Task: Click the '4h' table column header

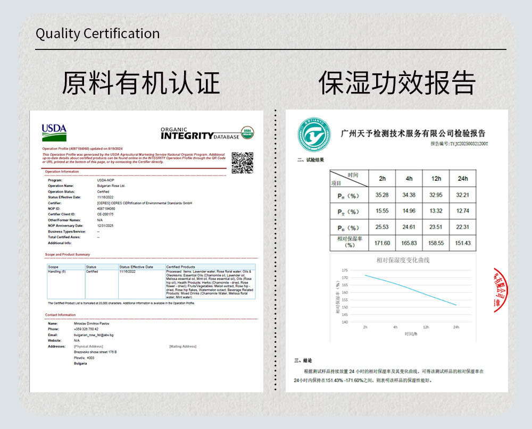Action: coord(409,179)
